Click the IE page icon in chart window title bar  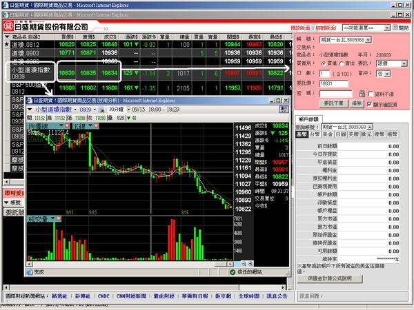[29, 101]
